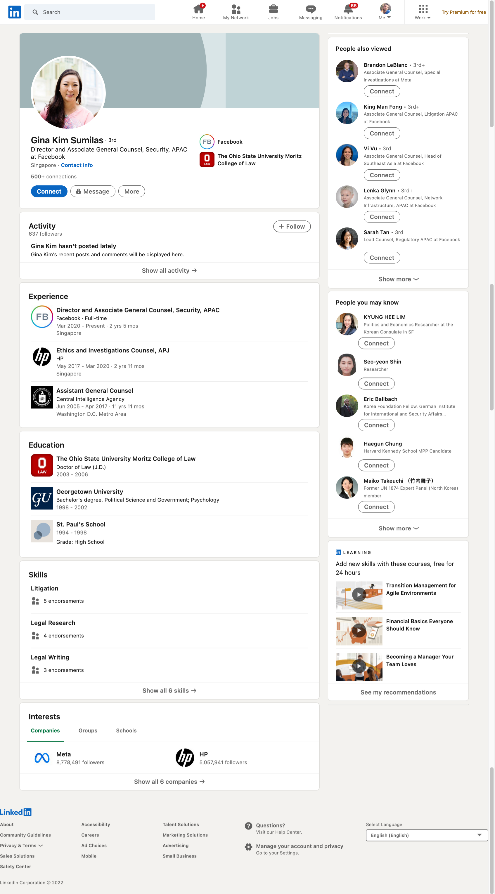Image resolution: width=495 pixels, height=894 pixels.
Task: Play Financial Basics Everyone Should Know course
Action: (x=359, y=631)
